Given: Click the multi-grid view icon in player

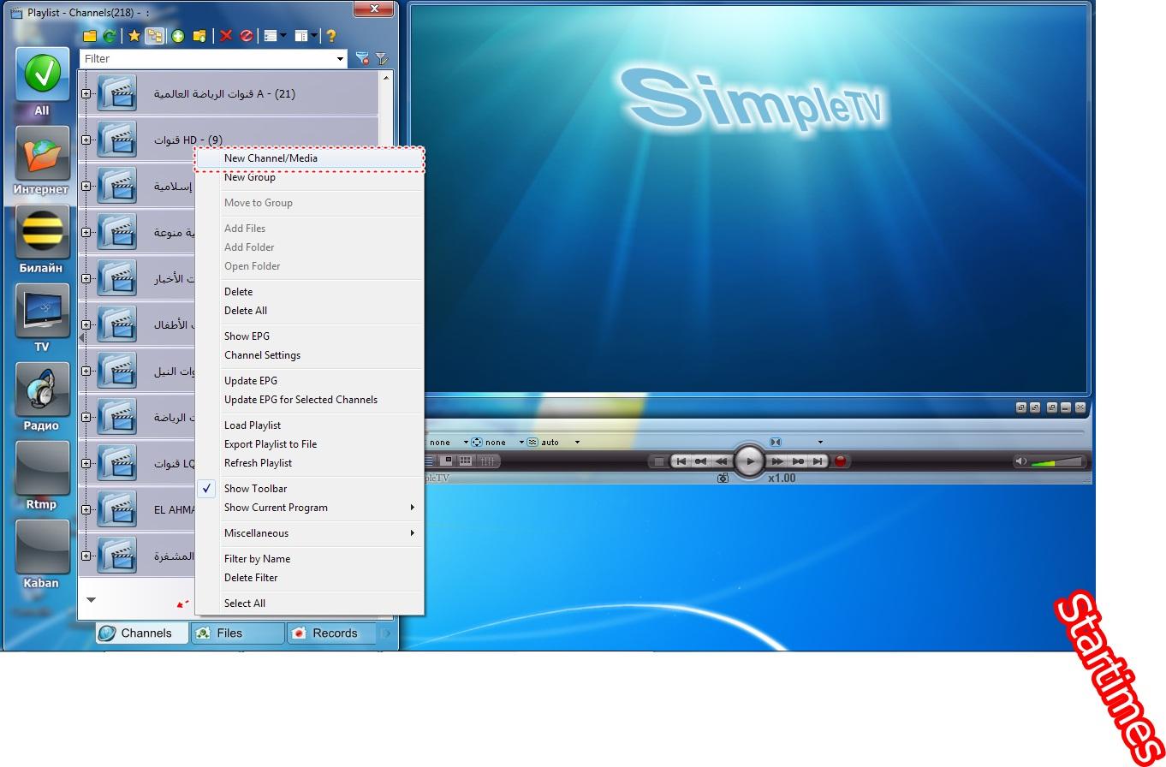Looking at the screenshot, I should tap(466, 461).
